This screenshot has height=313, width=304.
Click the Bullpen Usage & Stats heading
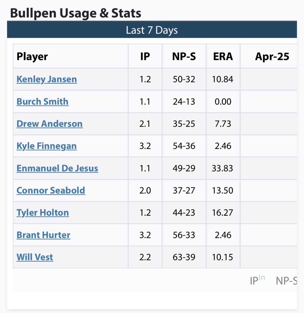pos(76,13)
